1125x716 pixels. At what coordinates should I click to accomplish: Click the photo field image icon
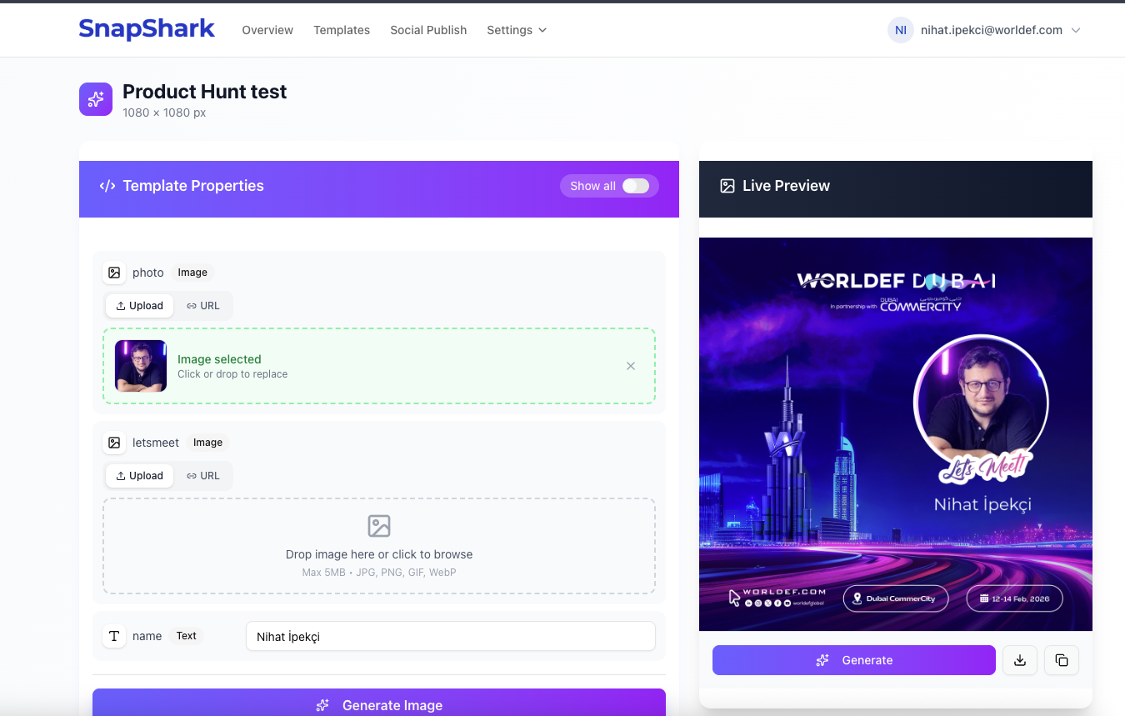(114, 273)
